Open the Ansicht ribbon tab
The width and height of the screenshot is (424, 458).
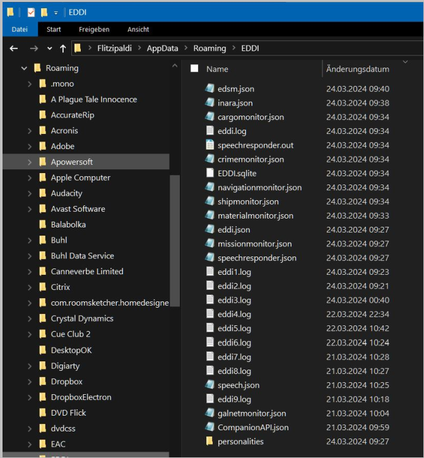[138, 29]
